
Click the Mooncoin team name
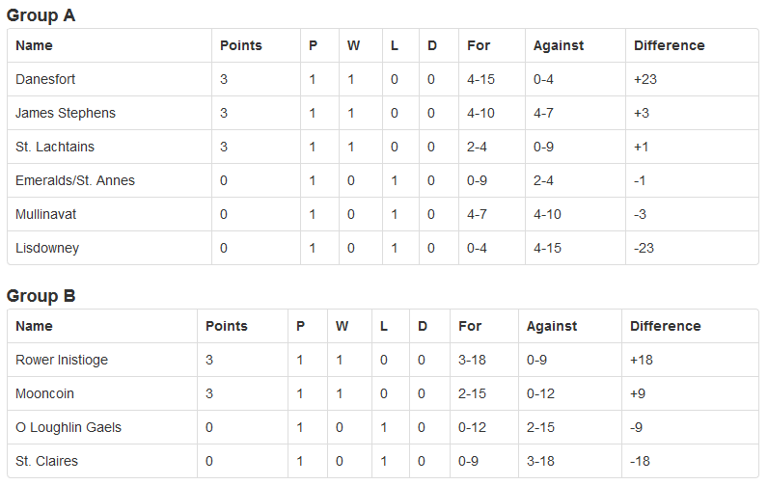coord(44,393)
